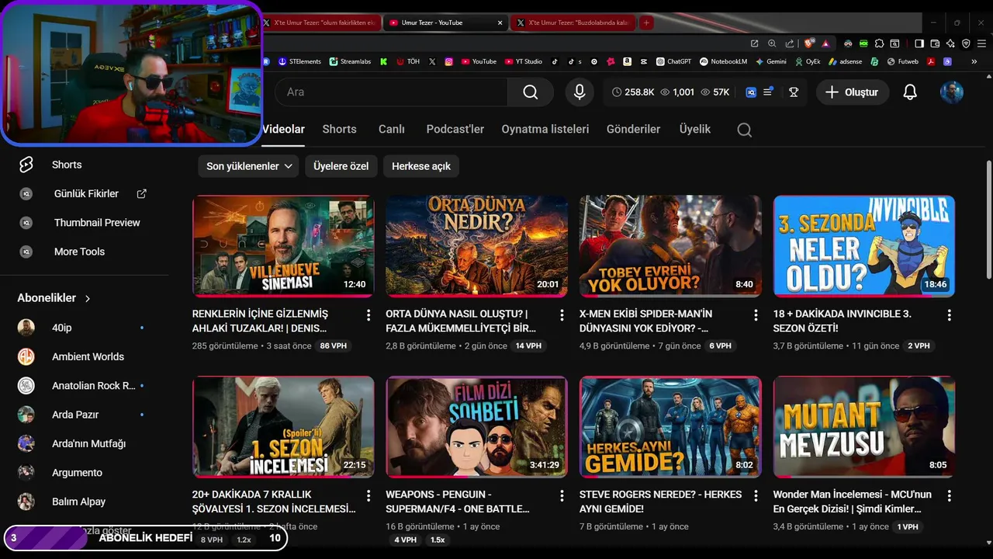Screen dimensions: 993x559
Task: Open Thumbnail Preview in the sidebar
Action: 97,223
